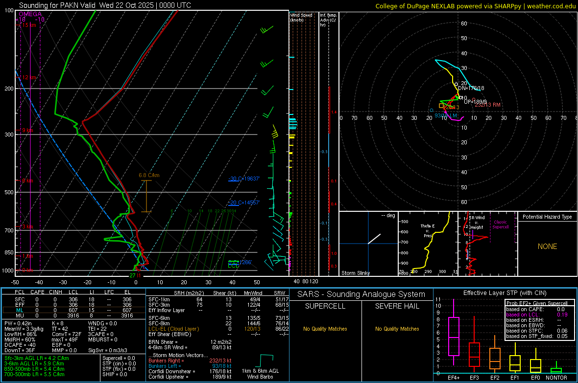Select the magenta 'OMEGA' label
578x383 pixels.
30,14
